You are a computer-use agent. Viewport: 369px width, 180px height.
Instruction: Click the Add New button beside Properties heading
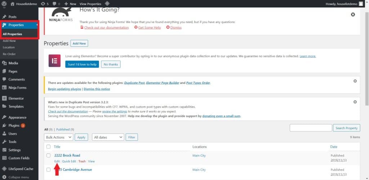(x=79, y=44)
